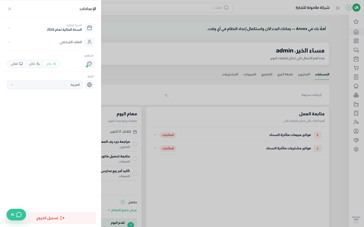Open the الملف الشخصي profile row
The width and height of the screenshot is (364, 227).
click(51, 42)
